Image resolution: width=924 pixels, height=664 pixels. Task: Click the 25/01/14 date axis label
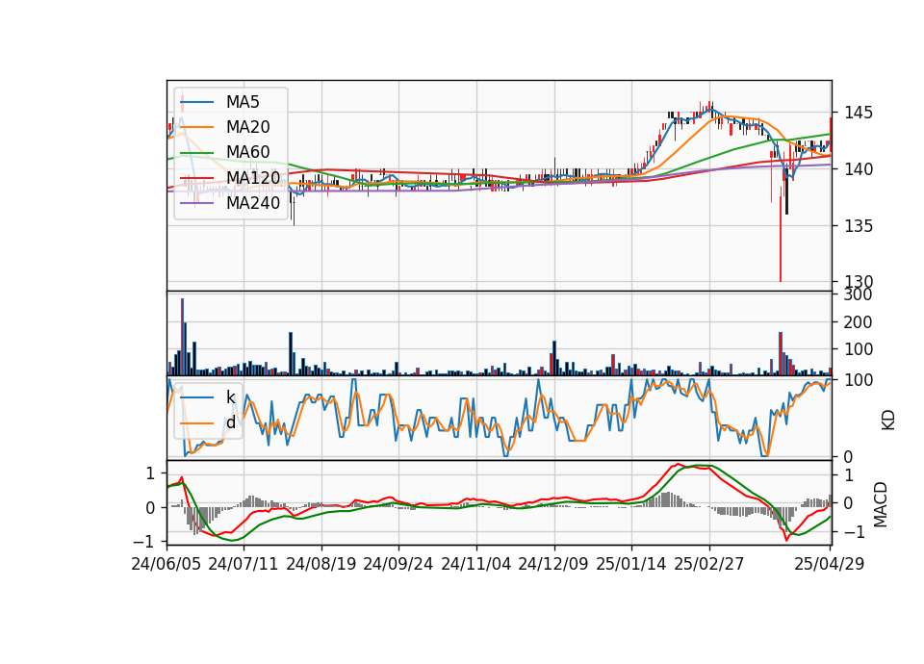coord(631,564)
